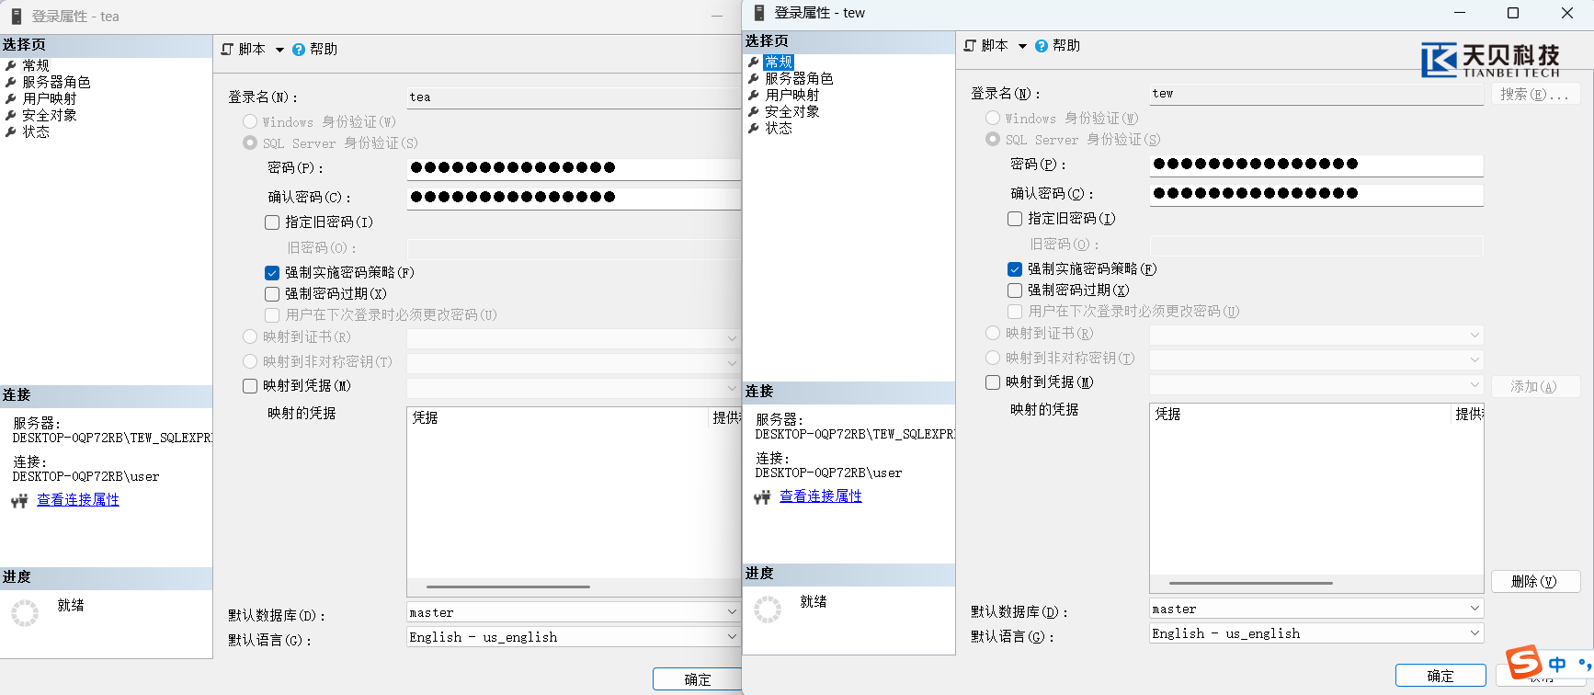Click the script icon in the tea window toolbar
The width and height of the screenshot is (1594, 695).
point(227,50)
